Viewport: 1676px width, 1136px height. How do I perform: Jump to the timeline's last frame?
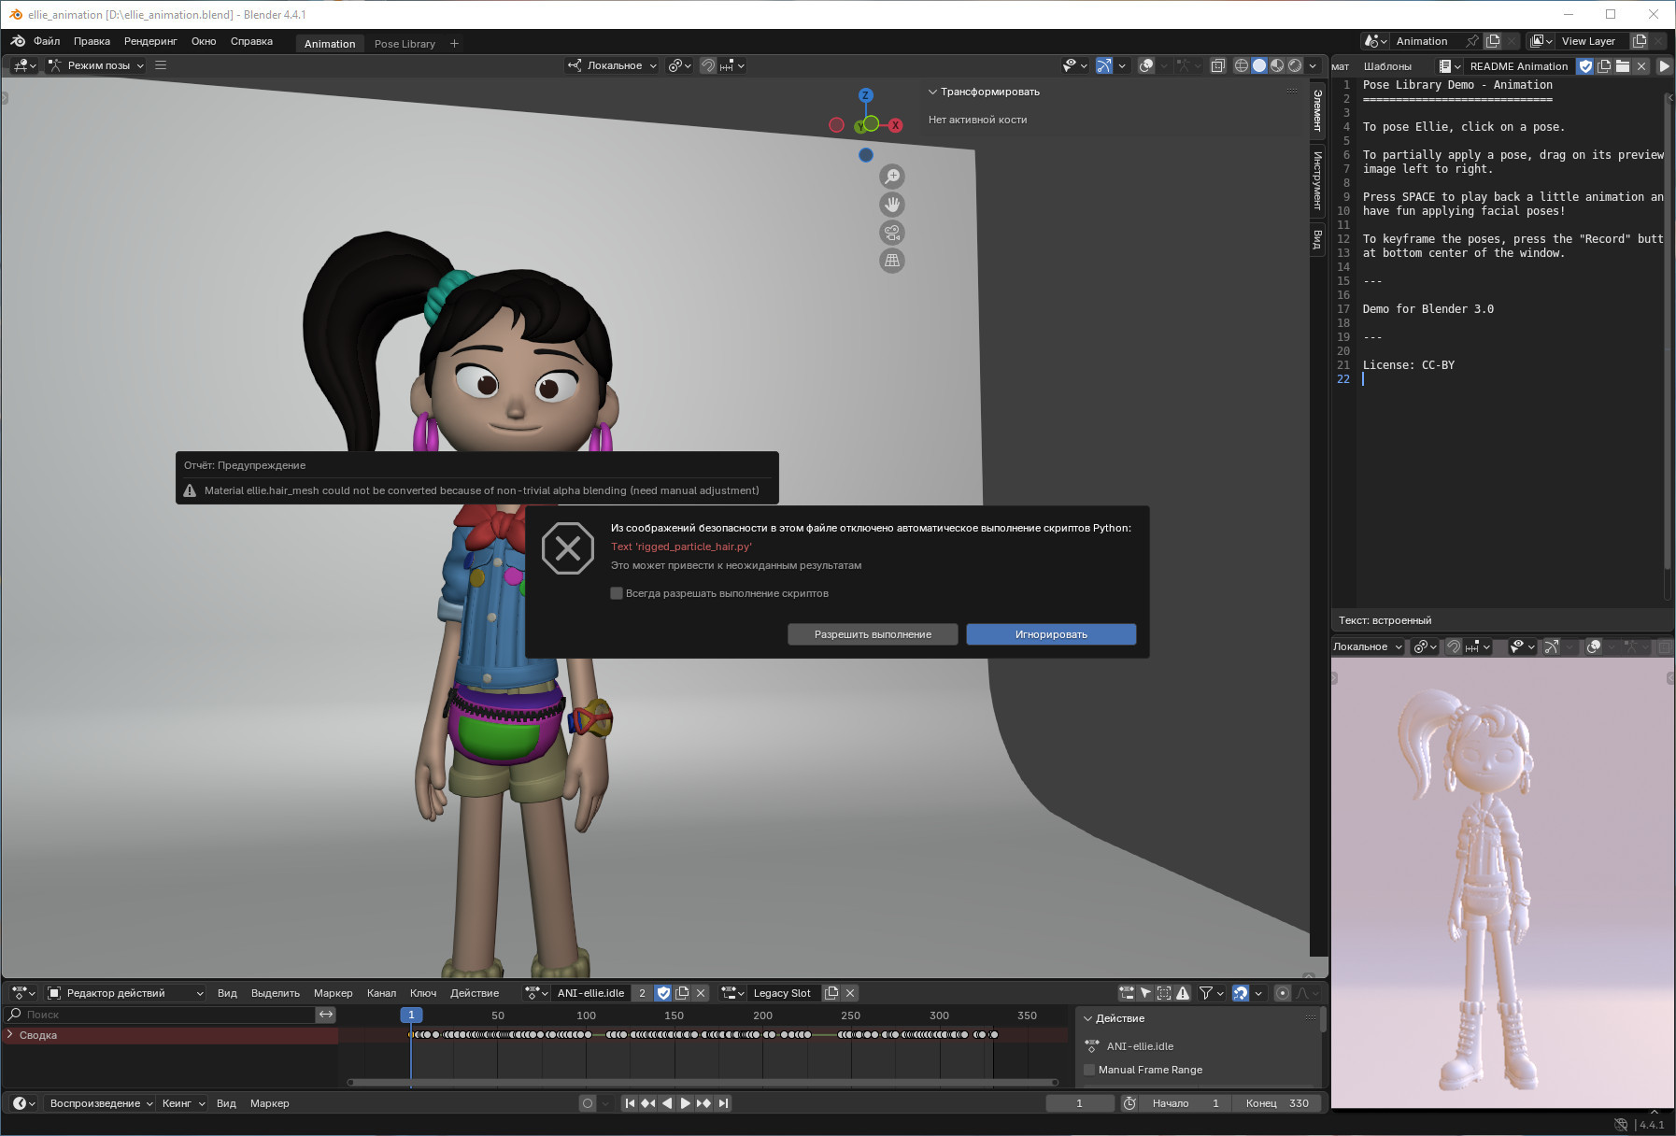tap(723, 1103)
